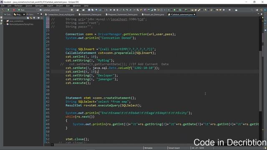This screenshot has width=267, height=150.
Task: Click the Coverage launch icon
Action: pyautogui.click(x=180, y=10)
